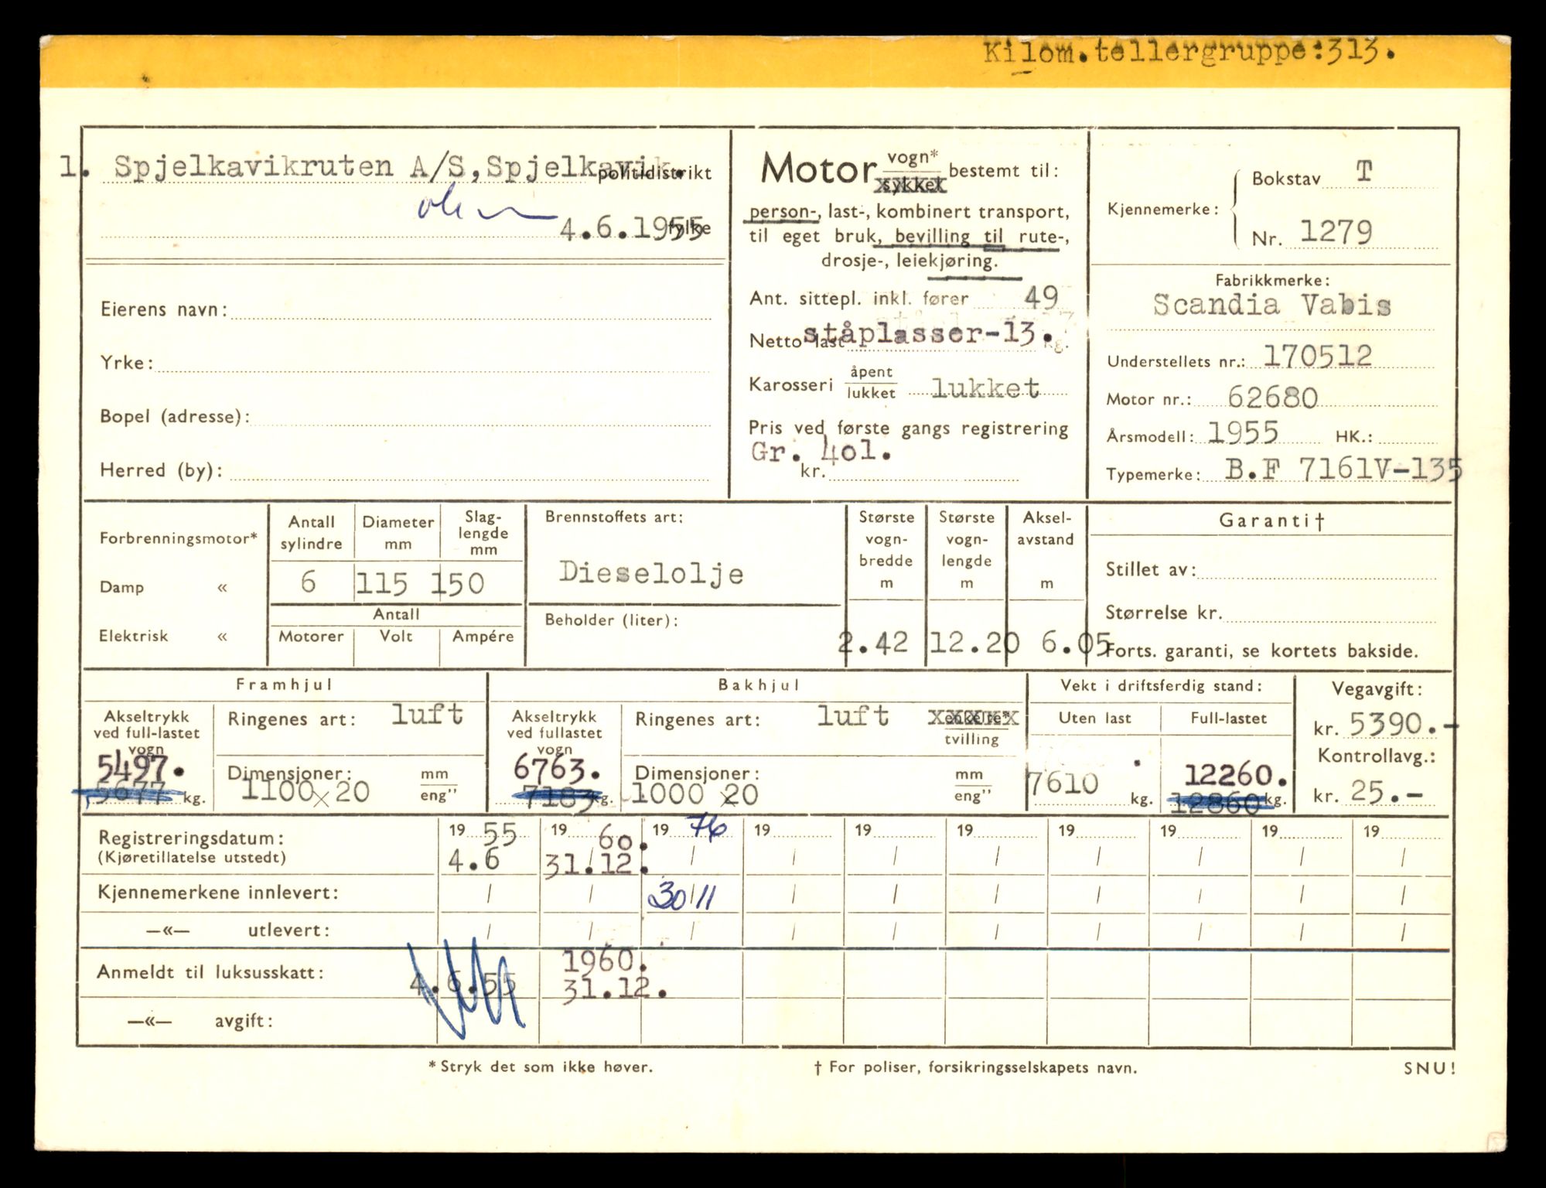This screenshot has width=1546, height=1188.
Task: Click front tire dimension '1100x20'
Action: [305, 790]
